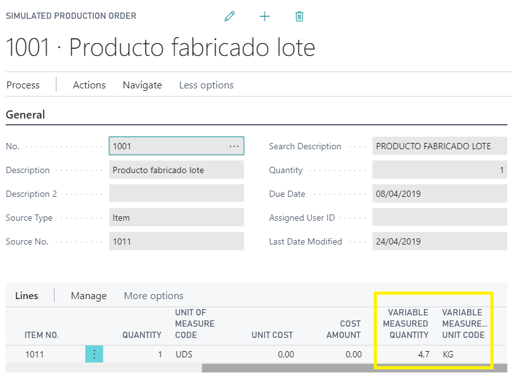
Task: Click the UDS unit of measure cell
Action: (184, 354)
